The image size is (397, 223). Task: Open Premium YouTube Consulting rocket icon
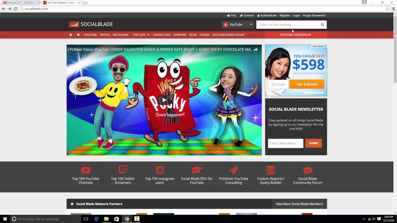pyautogui.click(x=234, y=170)
